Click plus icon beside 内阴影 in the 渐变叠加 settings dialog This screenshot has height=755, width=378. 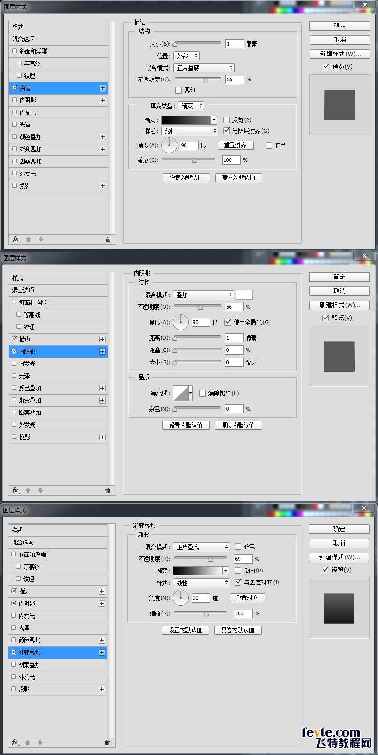pos(102,604)
